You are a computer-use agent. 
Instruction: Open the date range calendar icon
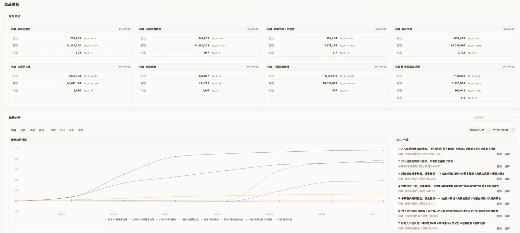point(513,130)
